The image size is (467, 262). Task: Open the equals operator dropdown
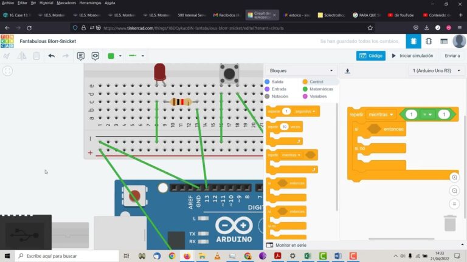(x=427, y=115)
